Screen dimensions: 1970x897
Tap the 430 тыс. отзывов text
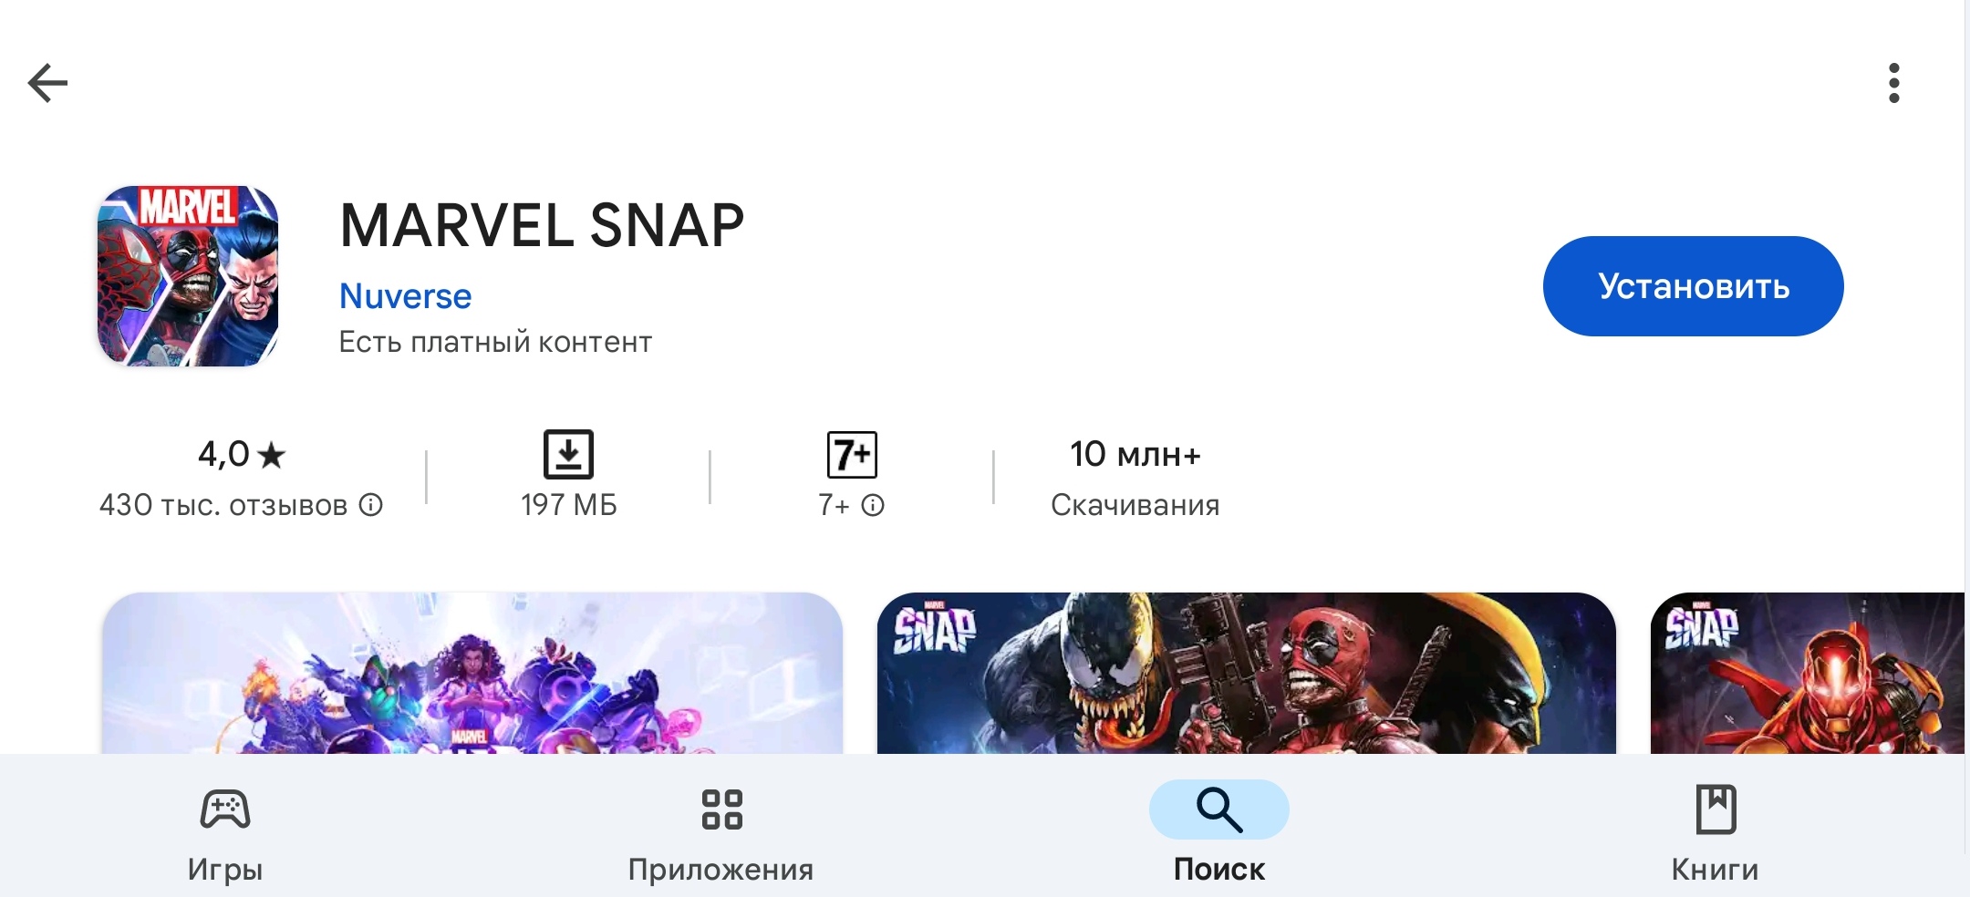tap(223, 505)
